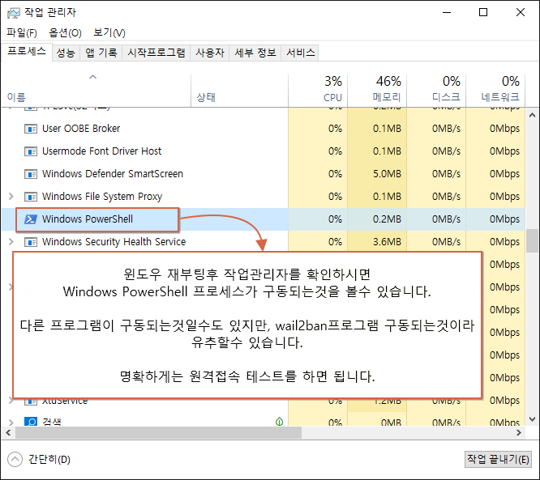Sort processes by the 이름 column header
Viewport: 540px width, 480px height.
coord(96,90)
